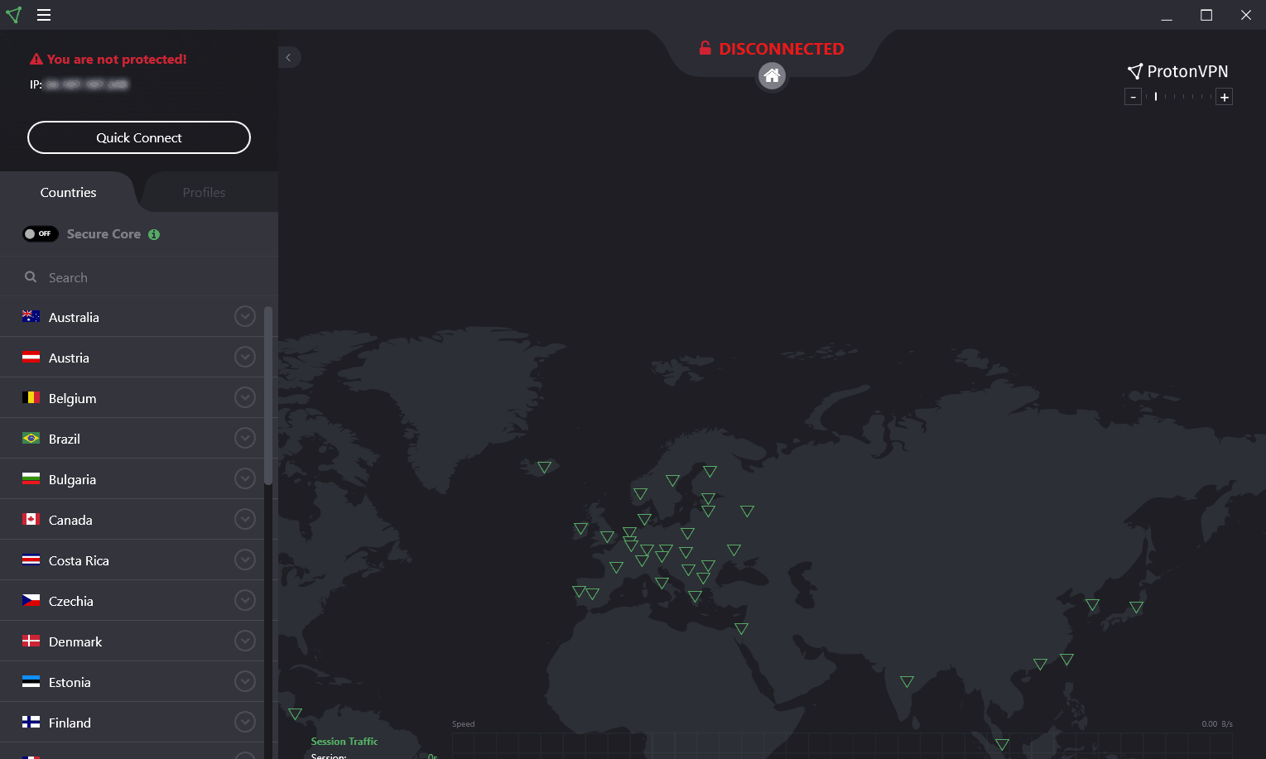Open the hamburger menu icon
The image size is (1266, 759).
44,15
